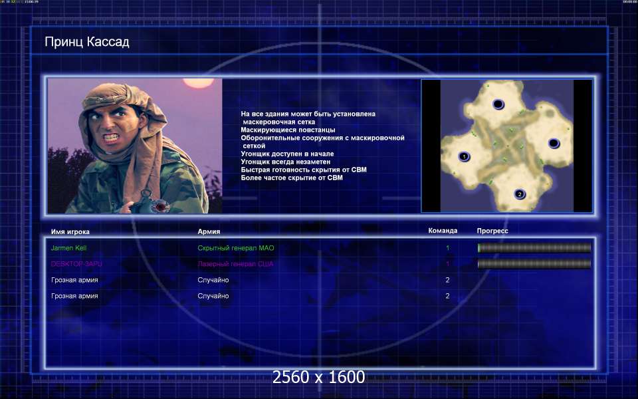The image size is (638, 399).
Task: Select player name 'DESKTOP-3APU'
Action: coord(76,264)
